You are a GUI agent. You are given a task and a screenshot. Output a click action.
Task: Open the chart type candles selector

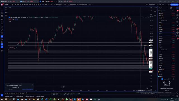[51, 4]
